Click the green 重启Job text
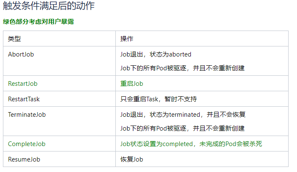This screenshot has height=172, width=297. click(132, 84)
